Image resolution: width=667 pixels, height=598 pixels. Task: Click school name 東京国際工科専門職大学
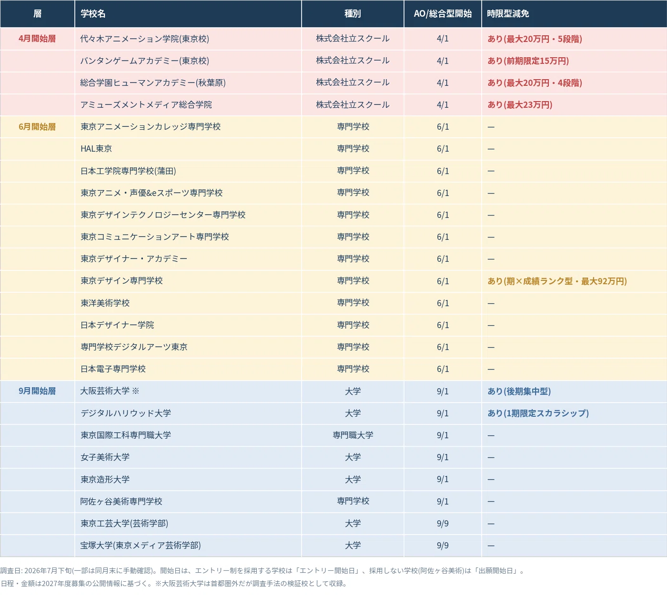pos(126,435)
